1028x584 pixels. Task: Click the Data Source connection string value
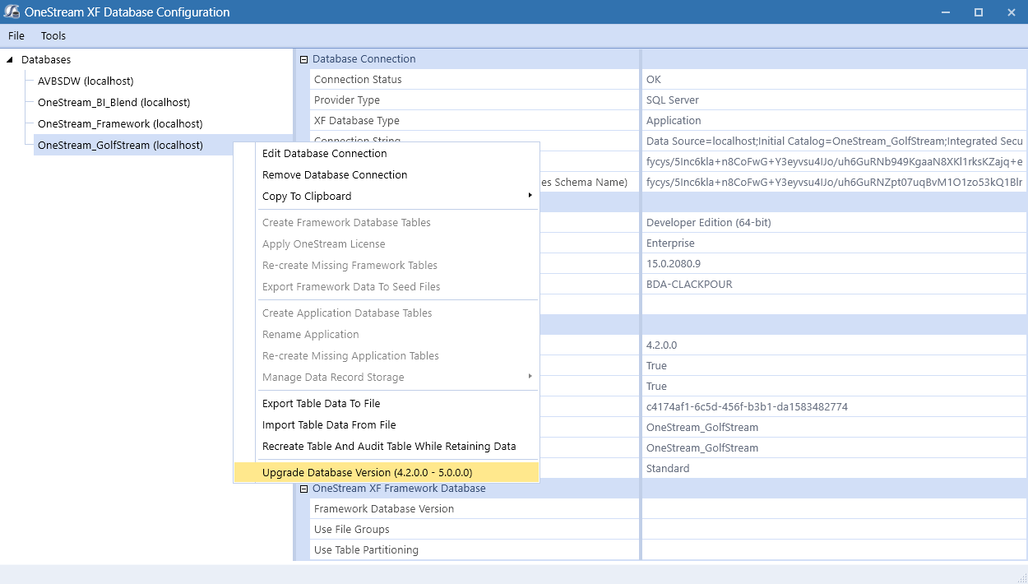pos(834,141)
